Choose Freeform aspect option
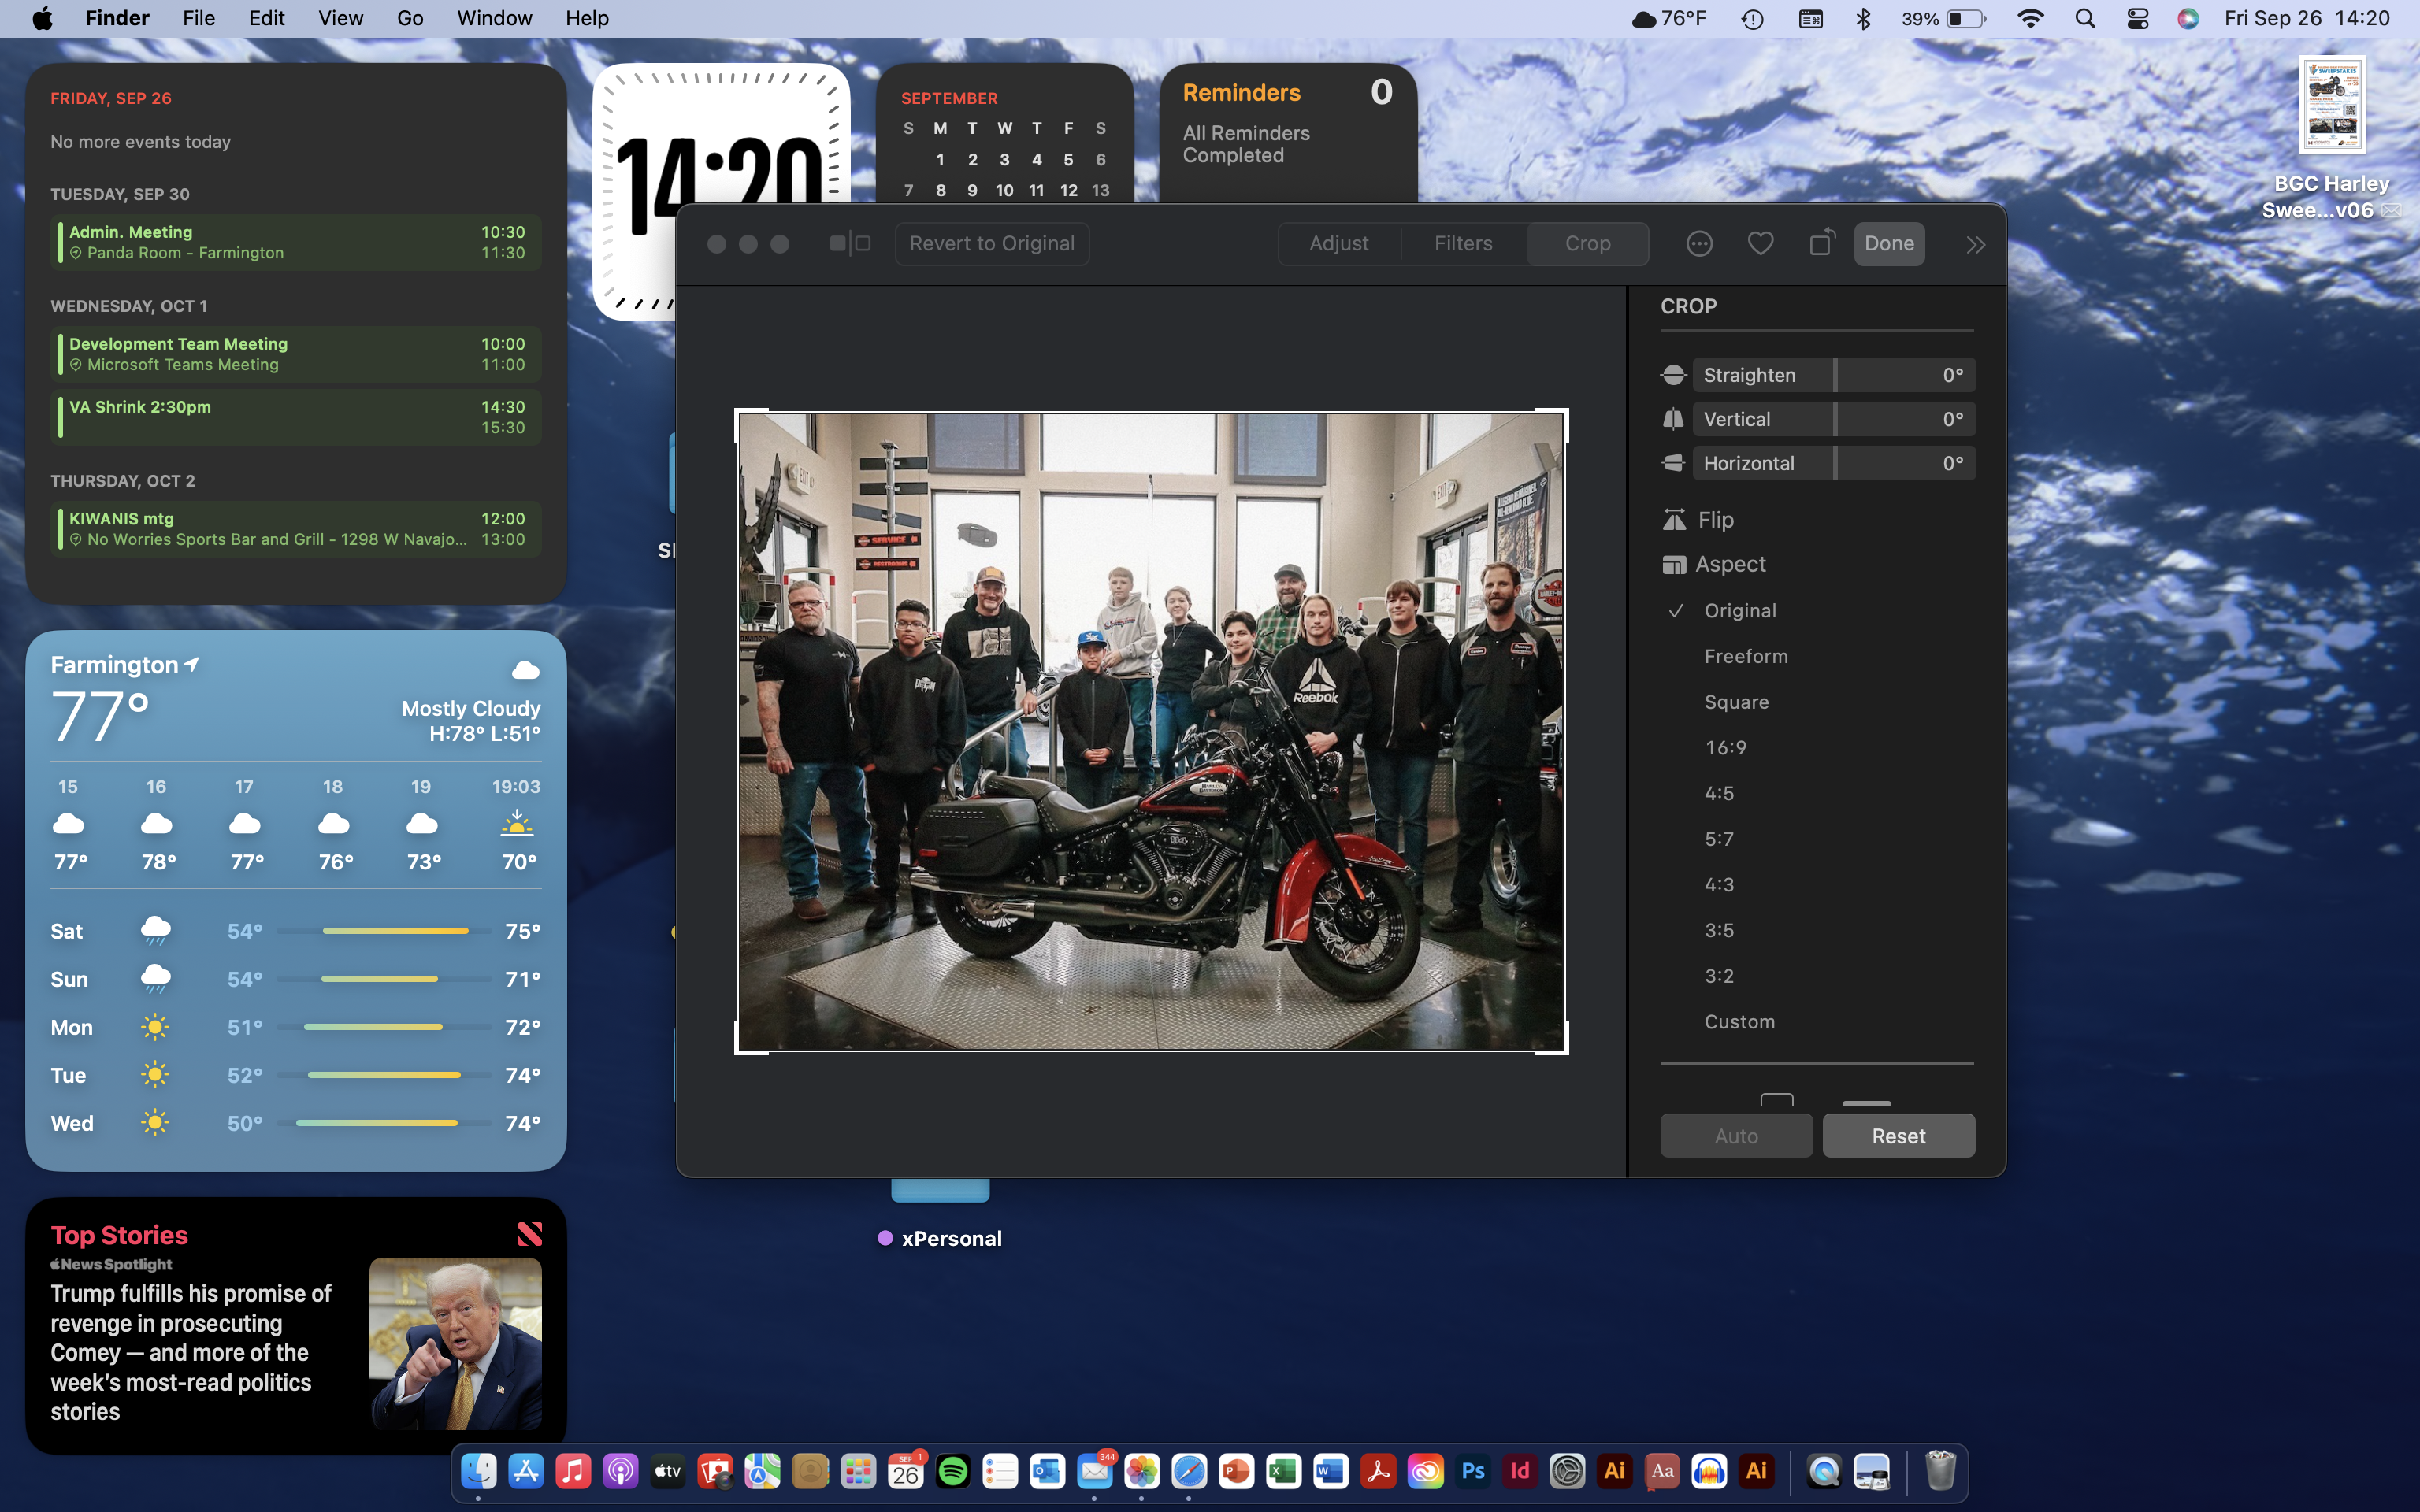Screen dimensions: 2420x1512 [x=1745, y=656]
